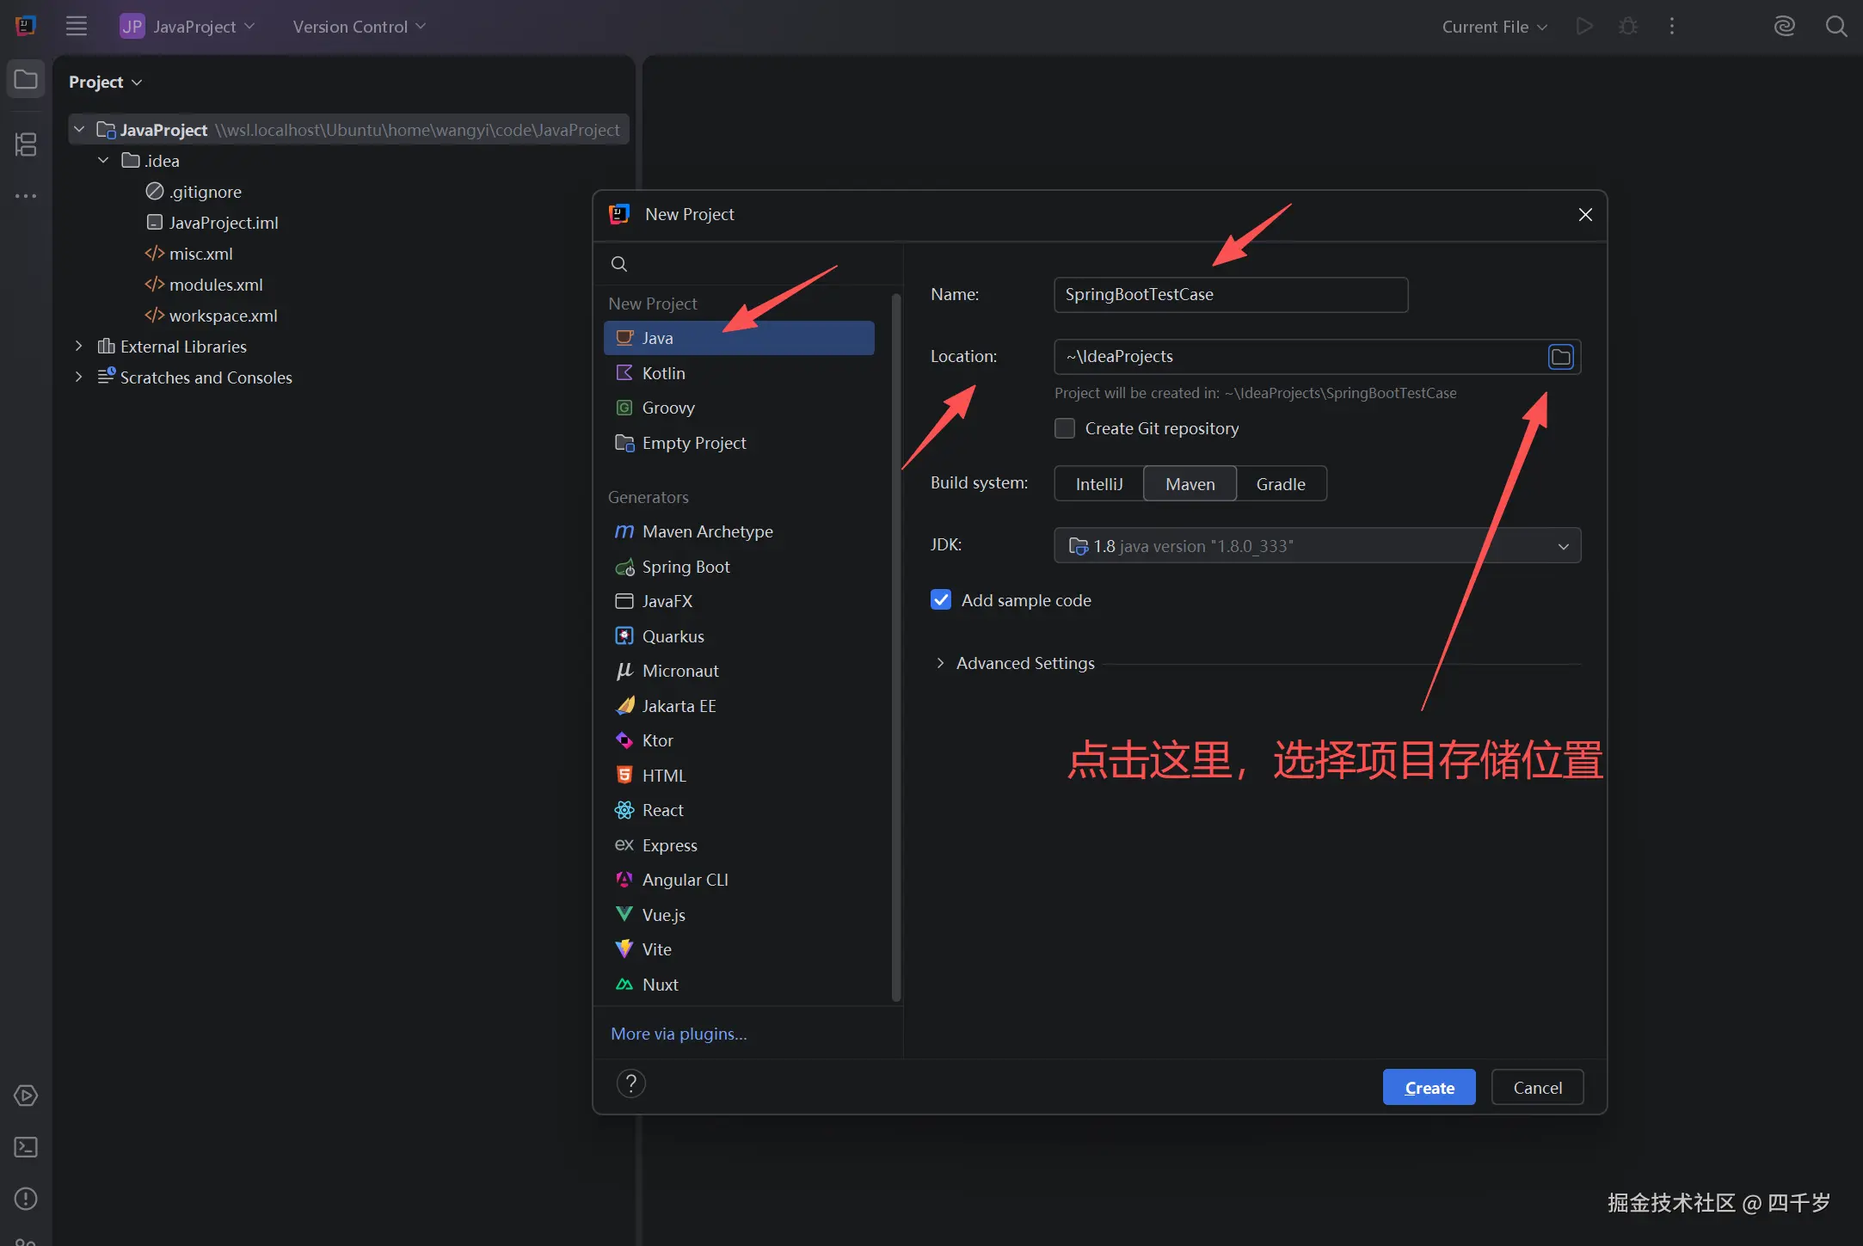Open global Search icon at top right
Screen dimensions: 1863x1246
tap(1836, 26)
